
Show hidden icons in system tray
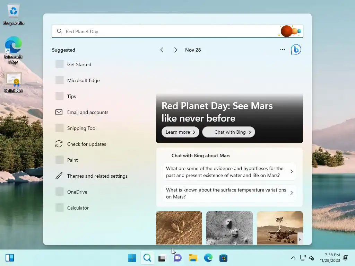tap(293, 258)
